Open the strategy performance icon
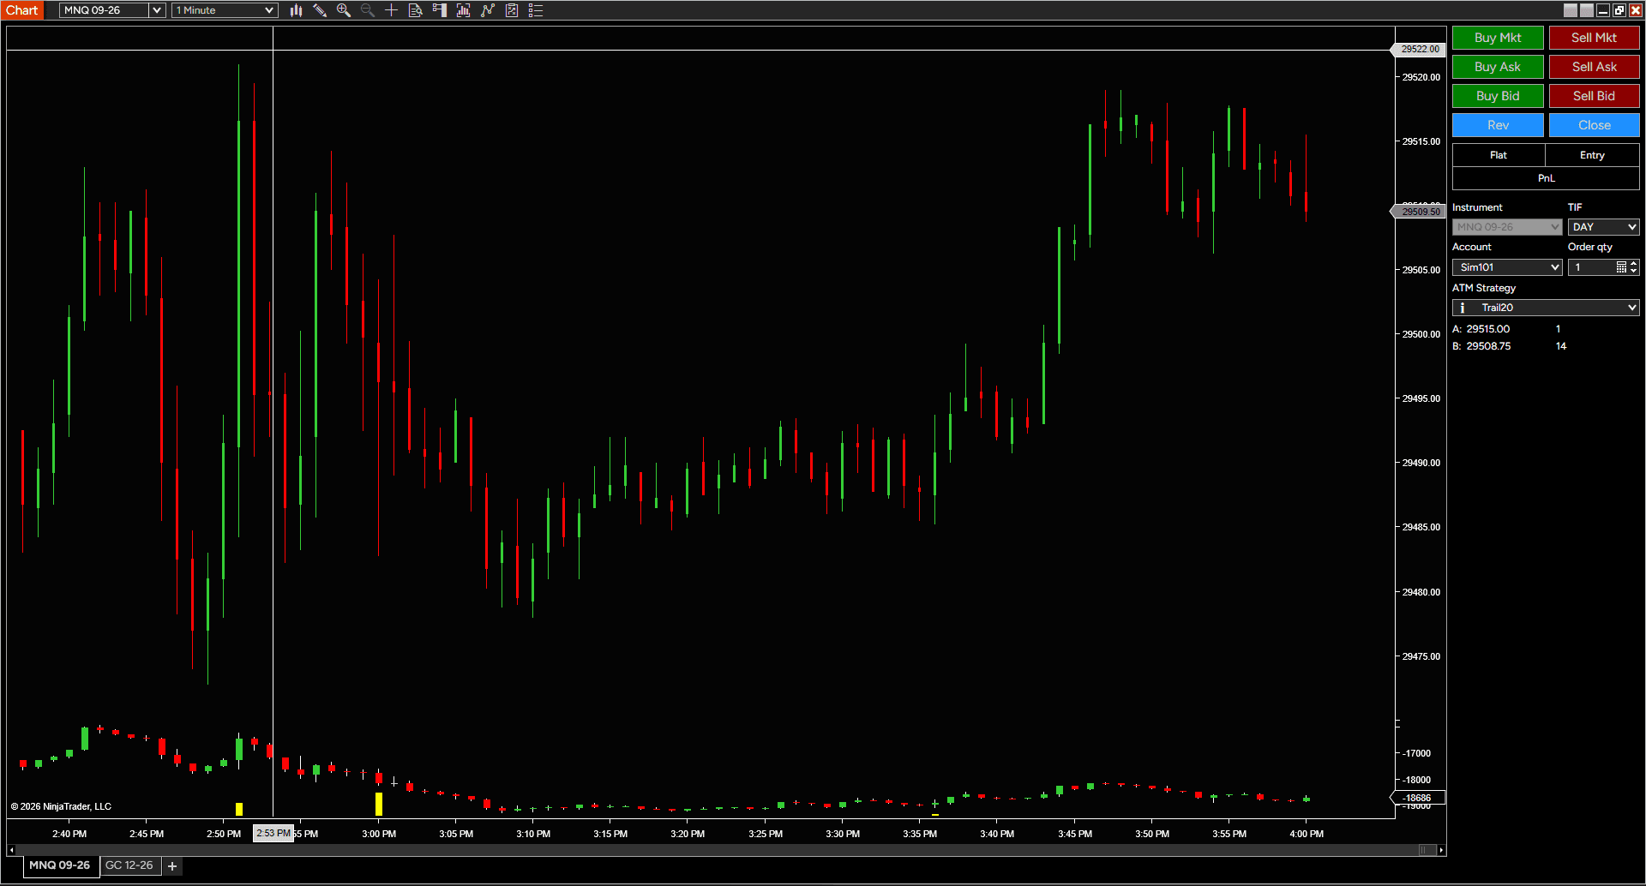The image size is (1646, 886). point(512,10)
